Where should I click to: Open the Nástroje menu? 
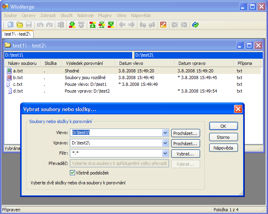pos(85,15)
